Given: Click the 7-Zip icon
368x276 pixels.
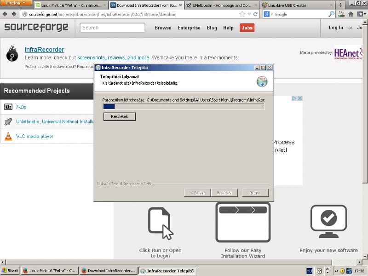Looking at the screenshot, I should tap(8, 107).
